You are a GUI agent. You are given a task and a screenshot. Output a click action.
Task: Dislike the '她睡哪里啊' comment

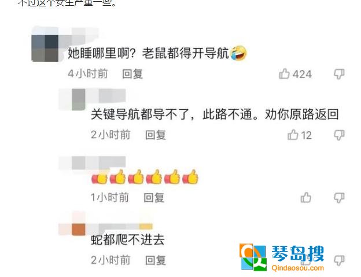pos(339,74)
